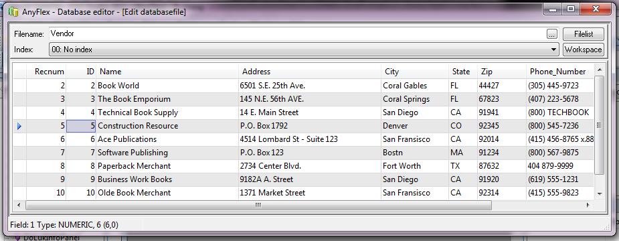The width and height of the screenshot is (619, 241).
Task: Select the "Business Work Books" cell
Action: [x=167, y=179]
